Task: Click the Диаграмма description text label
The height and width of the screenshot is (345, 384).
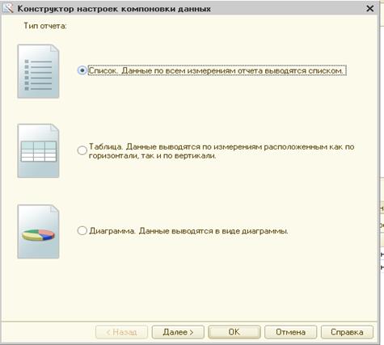Action: [188, 231]
